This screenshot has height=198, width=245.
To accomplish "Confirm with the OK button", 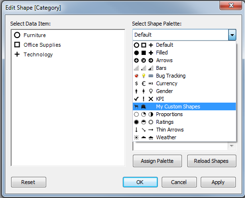I will (x=140, y=182).
